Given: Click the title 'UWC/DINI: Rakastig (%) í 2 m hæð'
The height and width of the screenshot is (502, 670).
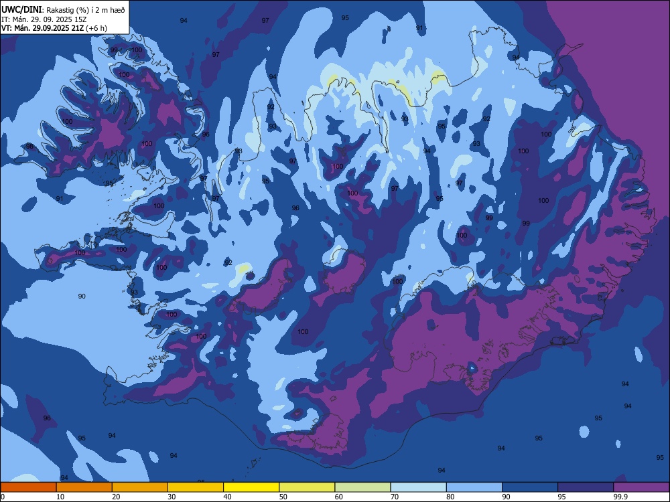Looking at the screenshot, I should coord(63,10).
